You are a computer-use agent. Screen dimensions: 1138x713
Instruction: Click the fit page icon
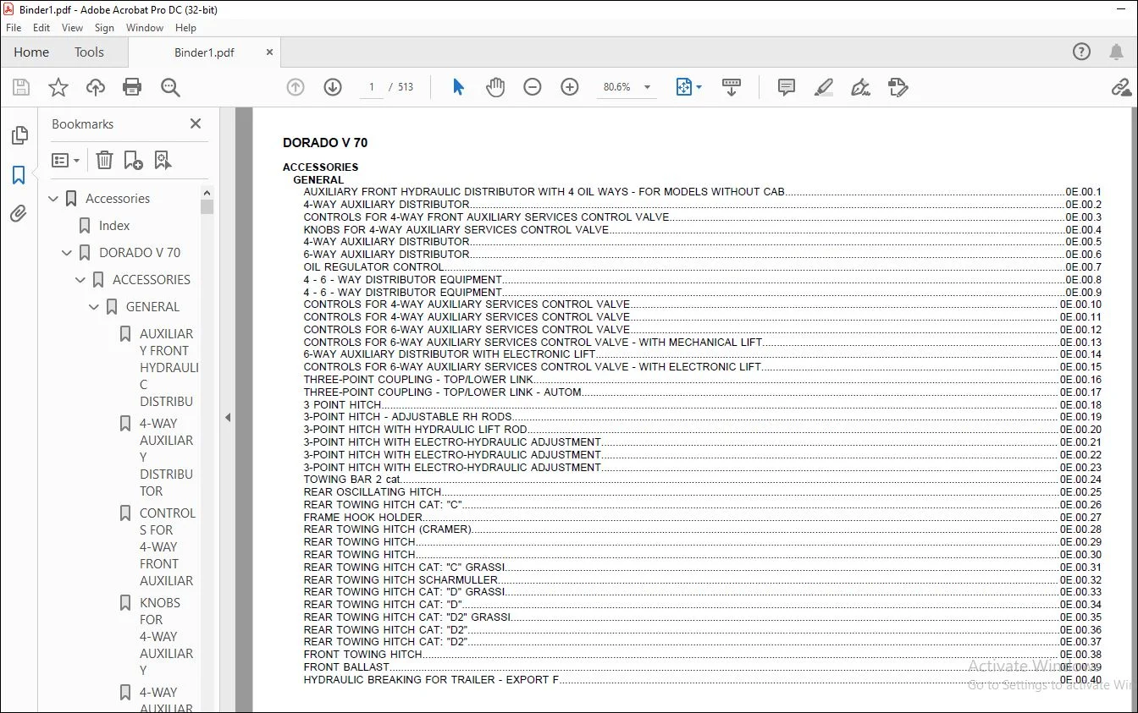point(683,87)
